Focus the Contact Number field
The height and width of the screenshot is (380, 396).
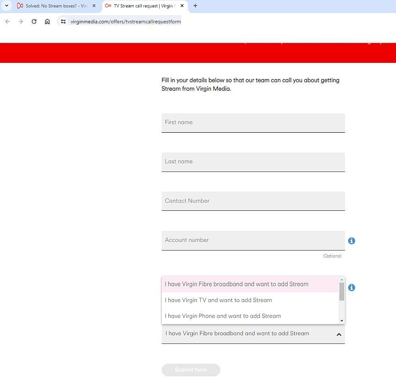point(253,201)
